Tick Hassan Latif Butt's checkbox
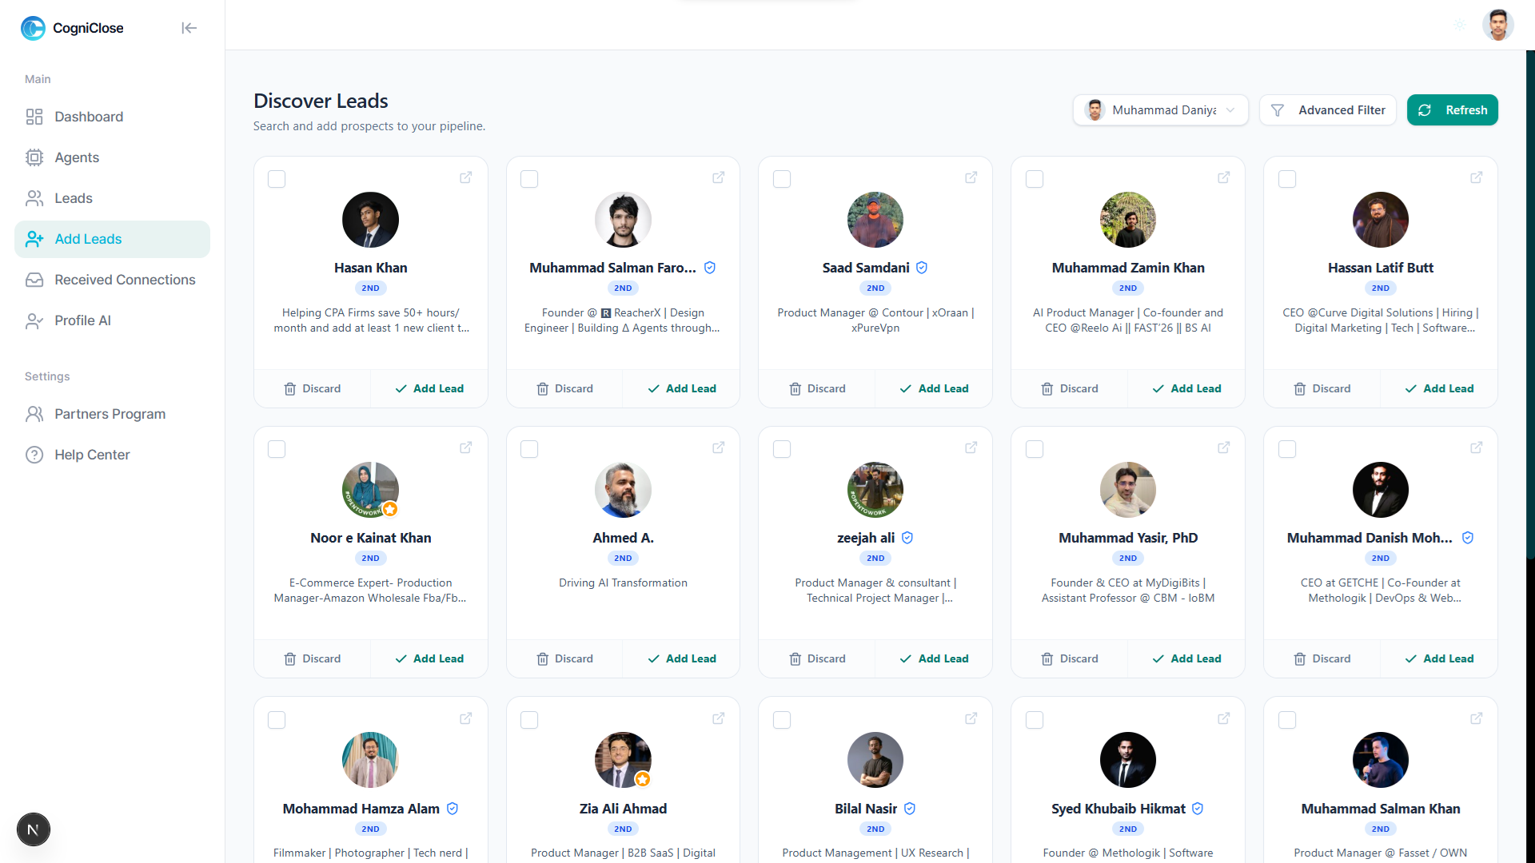The height and width of the screenshot is (863, 1535). coord(1287,179)
